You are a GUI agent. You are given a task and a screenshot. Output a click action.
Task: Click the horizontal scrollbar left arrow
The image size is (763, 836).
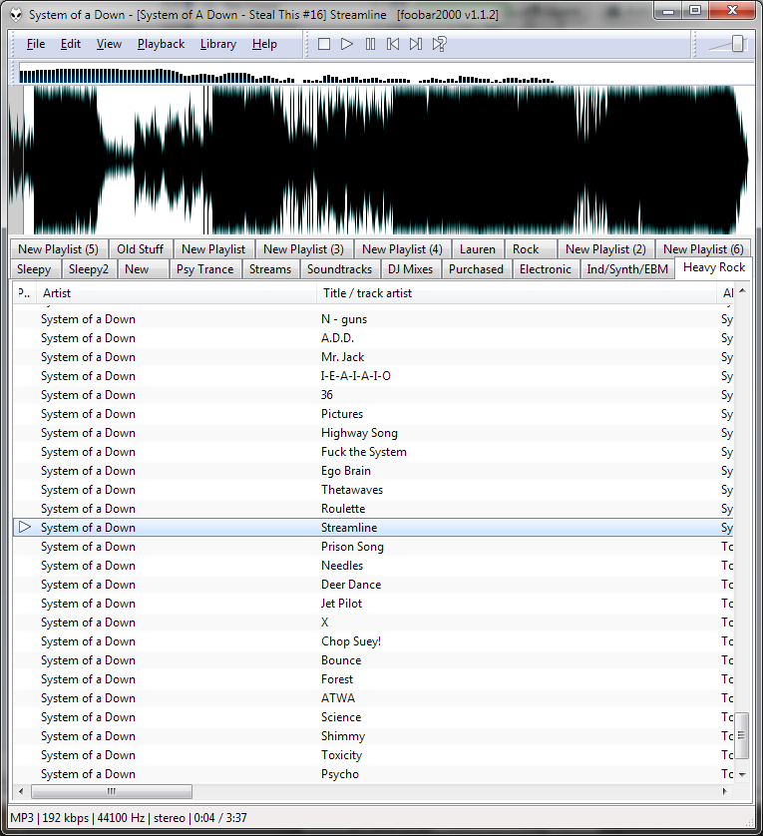pyautogui.click(x=21, y=791)
